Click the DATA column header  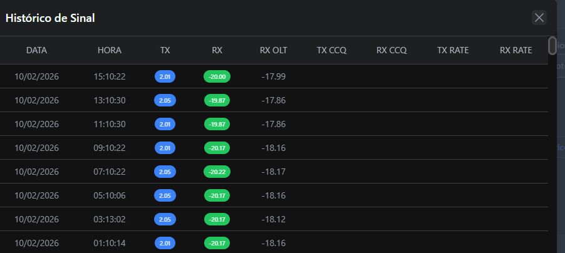tap(36, 50)
